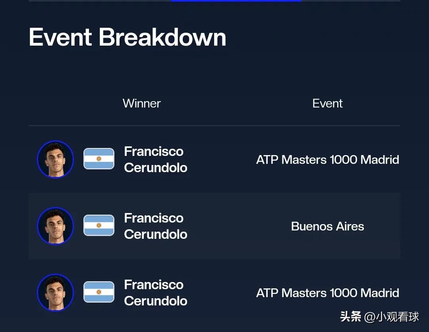429x332 pixels.
Task: Sort by the Event column header
Action: (327, 103)
